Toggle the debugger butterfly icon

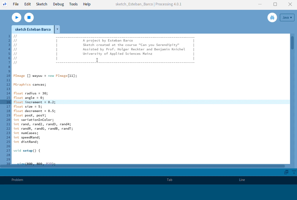pos(272,17)
